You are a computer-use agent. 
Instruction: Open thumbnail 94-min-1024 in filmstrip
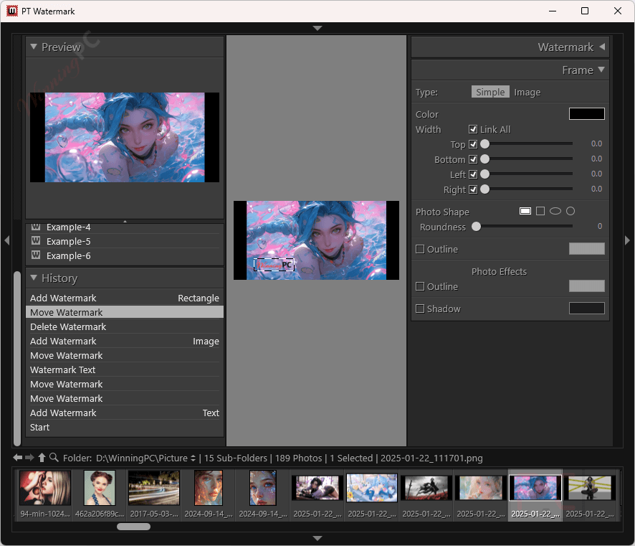point(45,488)
